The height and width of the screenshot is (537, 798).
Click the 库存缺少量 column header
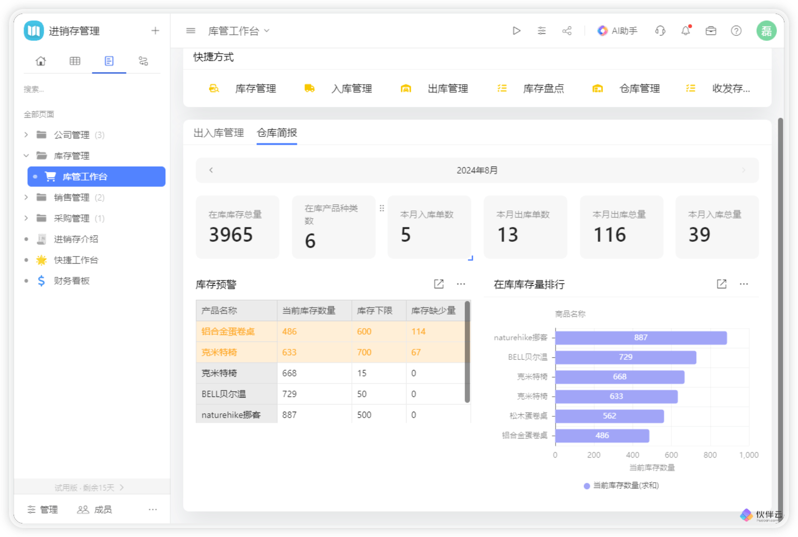[435, 311]
